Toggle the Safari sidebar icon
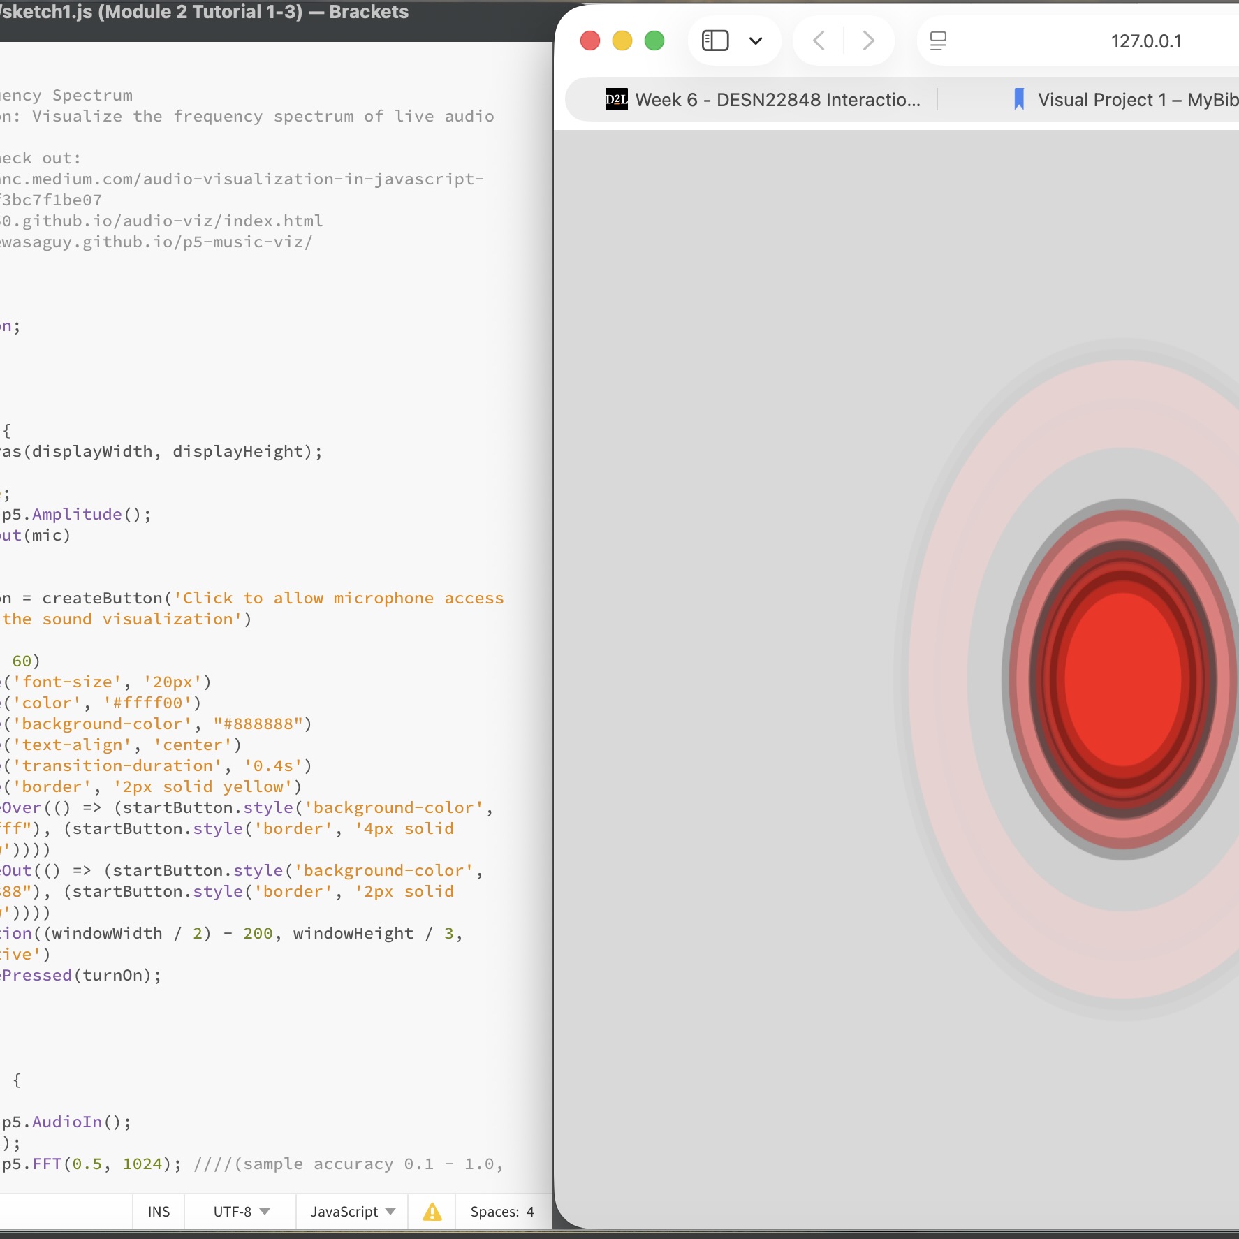 pos(715,40)
